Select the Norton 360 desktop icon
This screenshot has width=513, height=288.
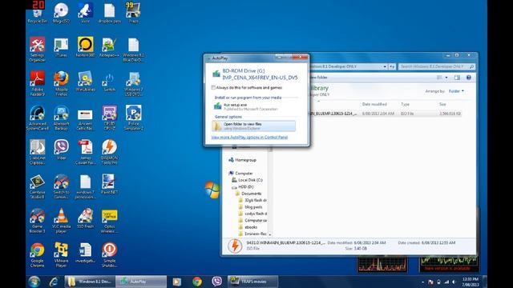(x=86, y=48)
